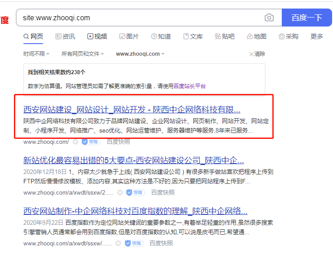The height and width of the screenshot is (258, 333).
Task: Open the 更多 menu
Action: click(x=317, y=36)
